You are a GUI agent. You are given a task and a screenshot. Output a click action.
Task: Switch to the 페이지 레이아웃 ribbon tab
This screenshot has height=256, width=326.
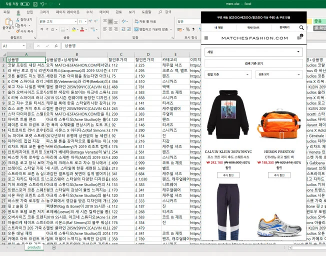tap(67, 12)
